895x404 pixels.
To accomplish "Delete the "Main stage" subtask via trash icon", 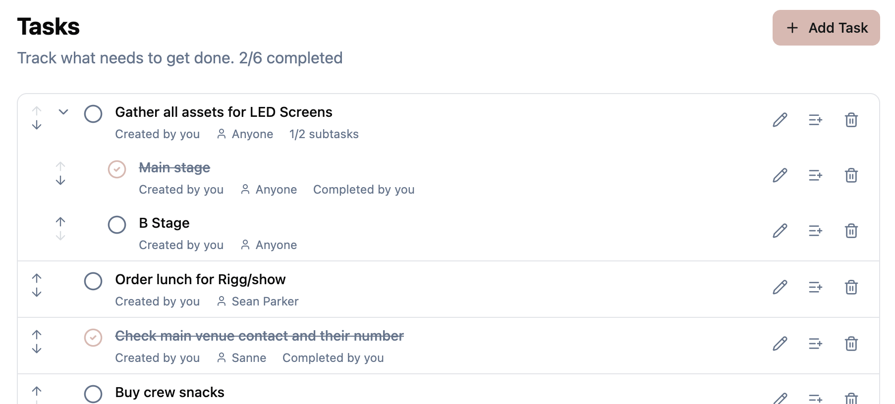I will coord(852,175).
